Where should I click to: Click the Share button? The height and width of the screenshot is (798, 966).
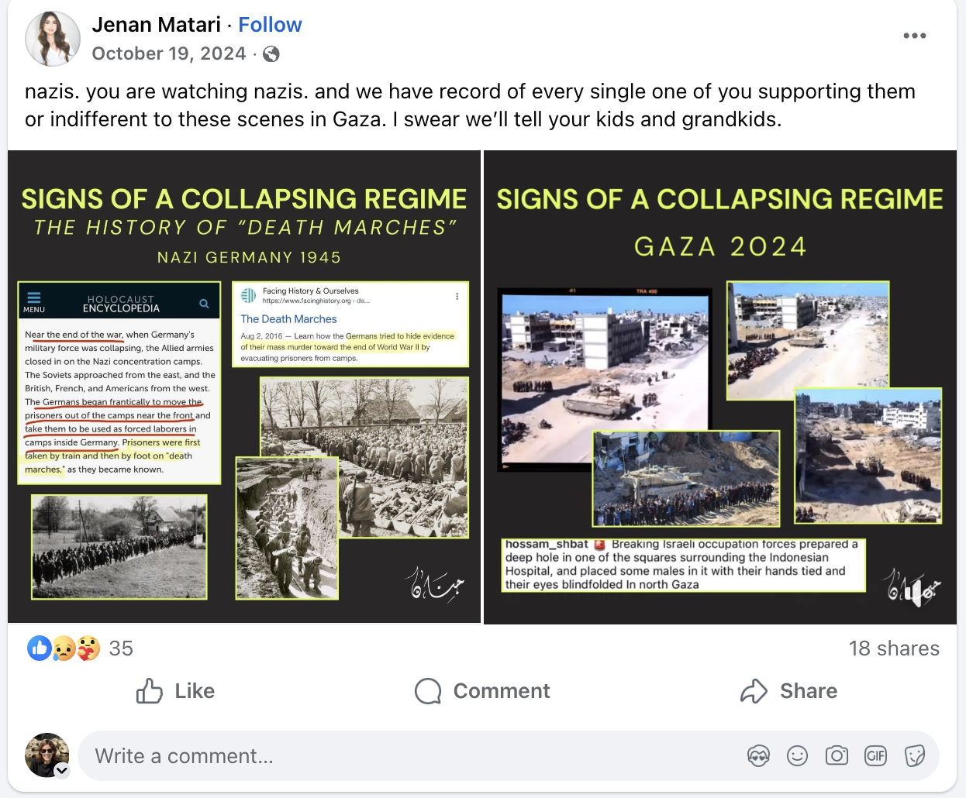788,691
